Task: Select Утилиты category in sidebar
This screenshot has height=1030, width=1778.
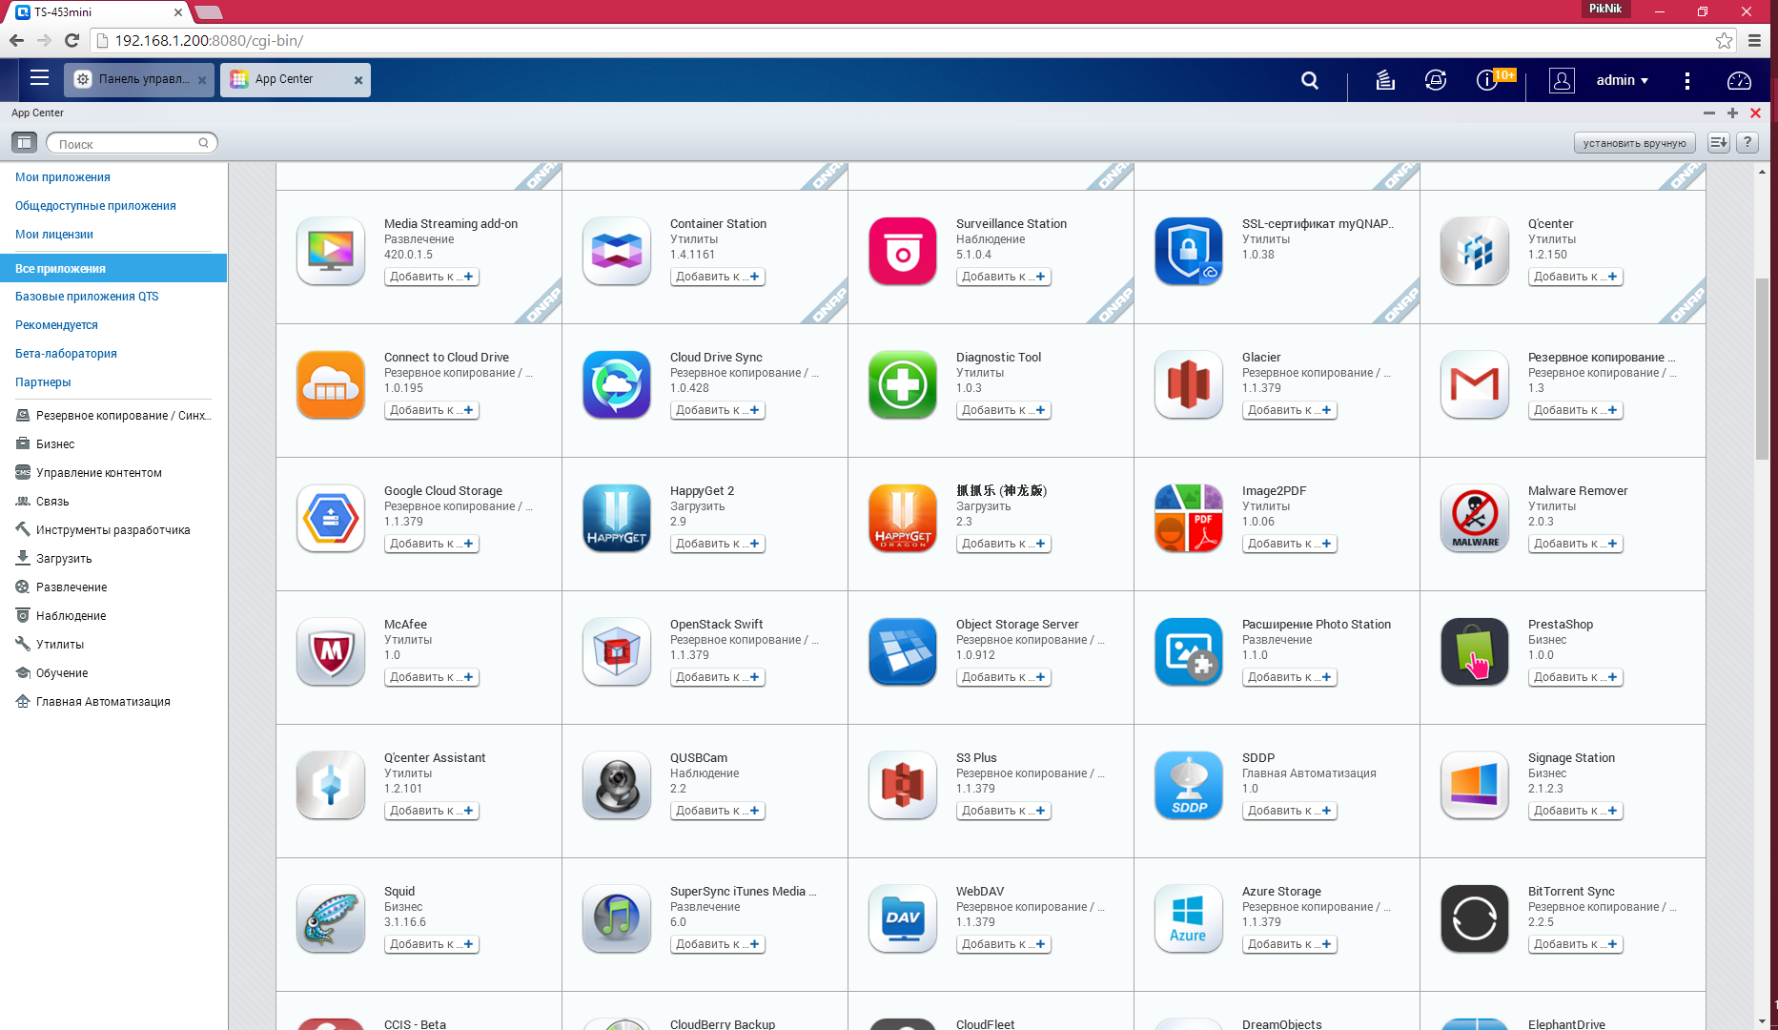Action: coord(50,645)
